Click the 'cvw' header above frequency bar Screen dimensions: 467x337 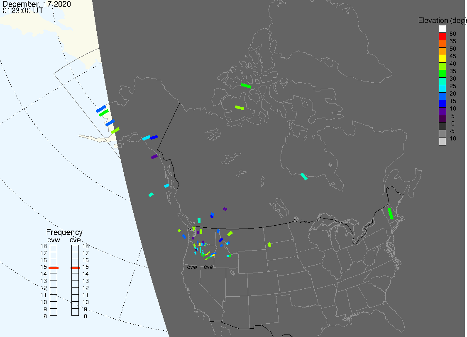[x=54, y=240]
